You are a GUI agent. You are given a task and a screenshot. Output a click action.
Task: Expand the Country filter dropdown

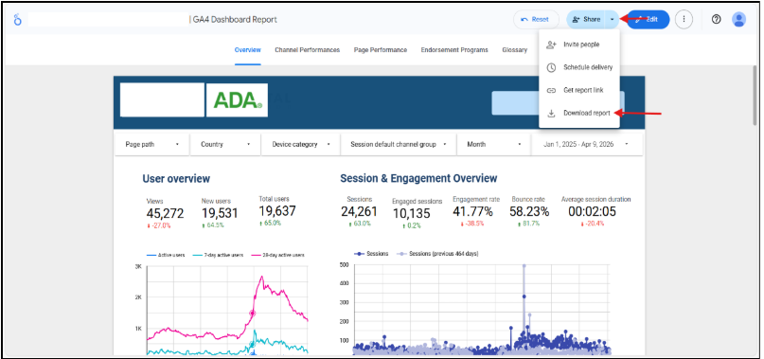click(225, 144)
